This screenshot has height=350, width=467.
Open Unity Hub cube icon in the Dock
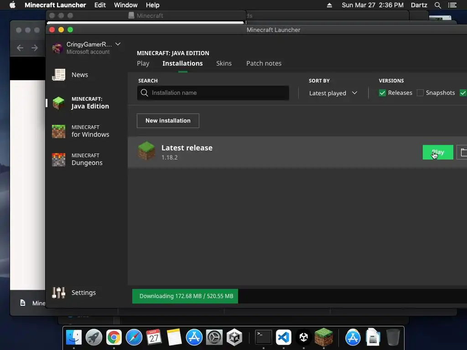click(x=234, y=338)
